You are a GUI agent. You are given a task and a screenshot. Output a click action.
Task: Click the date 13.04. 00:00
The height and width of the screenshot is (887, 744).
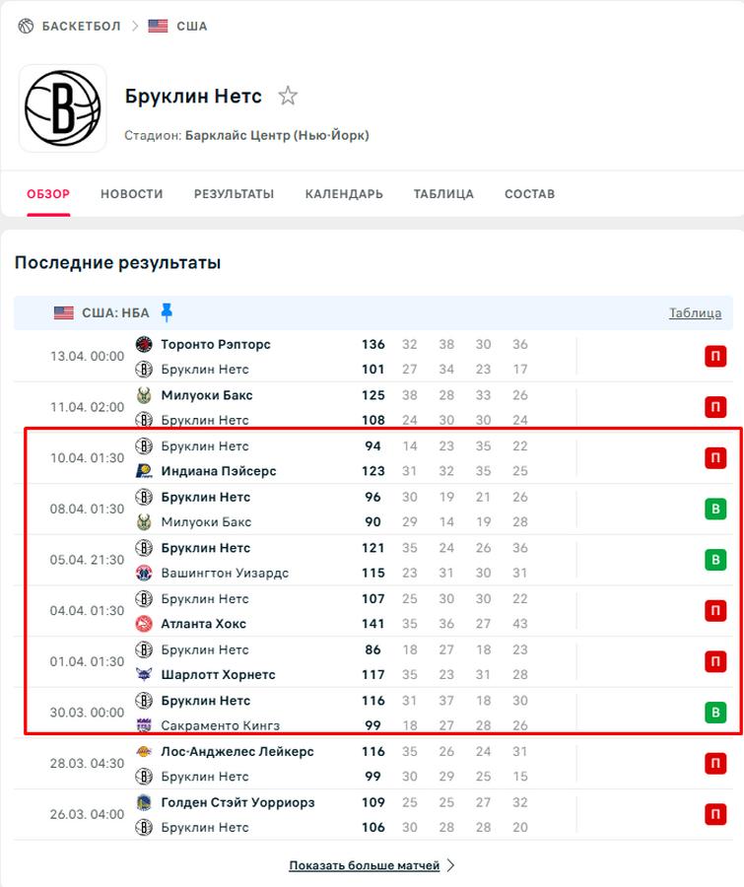click(x=87, y=357)
